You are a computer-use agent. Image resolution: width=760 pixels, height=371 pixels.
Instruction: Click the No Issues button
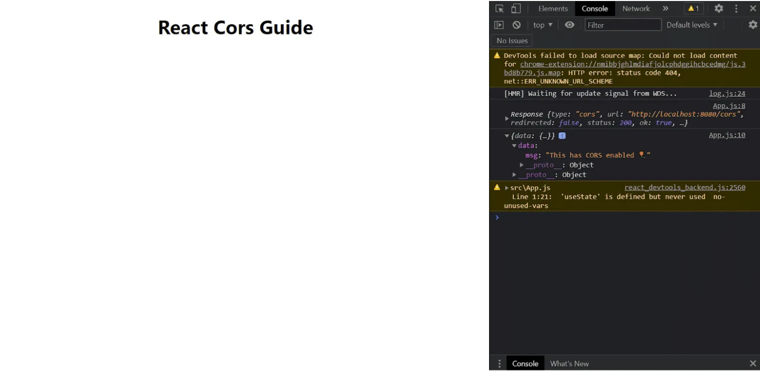click(x=512, y=41)
